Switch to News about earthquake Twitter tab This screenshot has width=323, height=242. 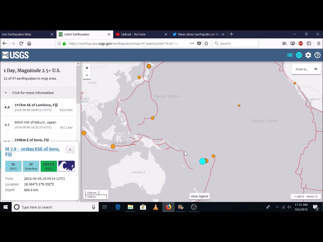[x=199, y=34]
